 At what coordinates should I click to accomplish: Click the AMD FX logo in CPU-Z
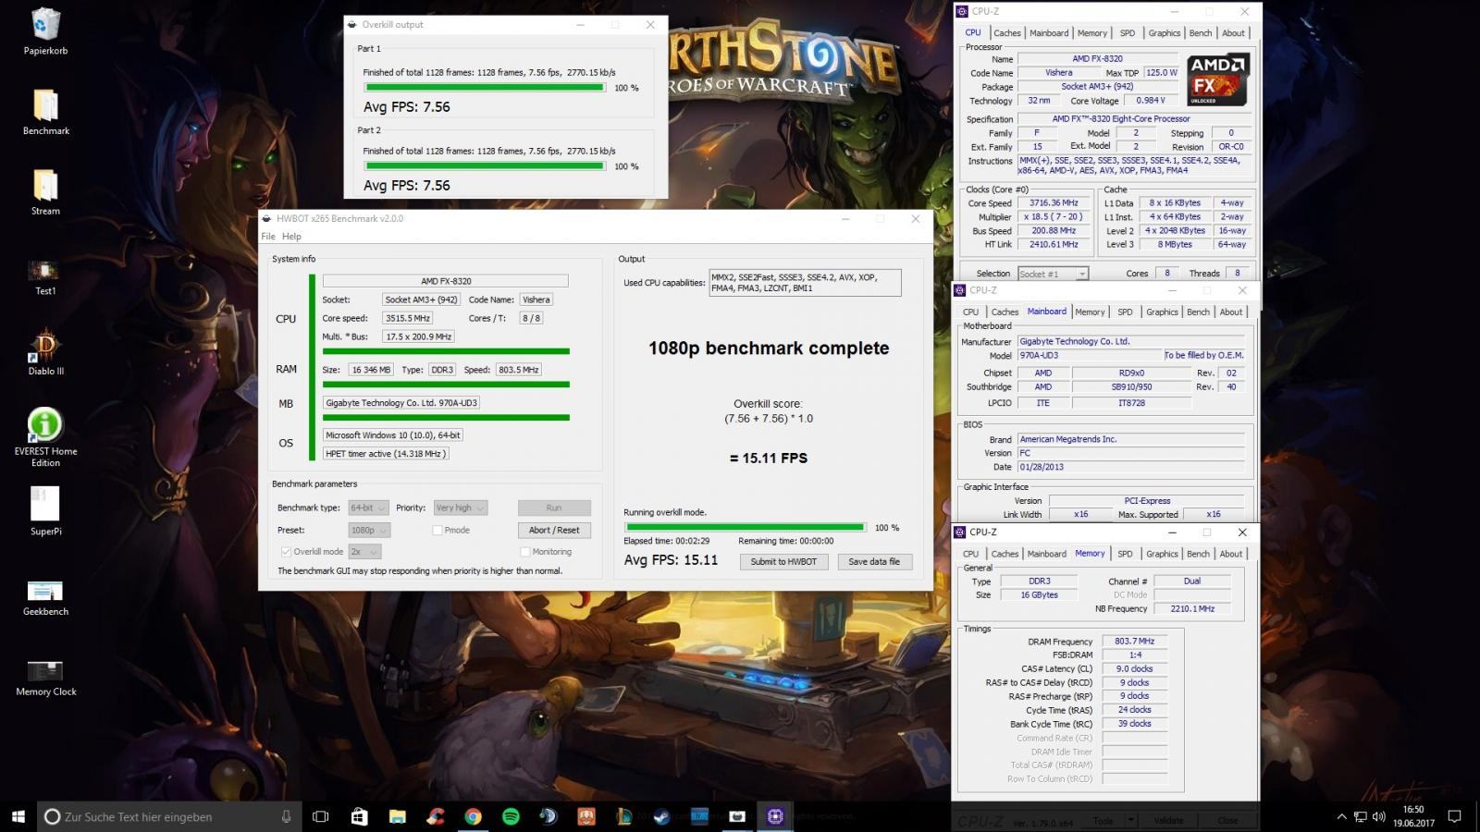1218,79
